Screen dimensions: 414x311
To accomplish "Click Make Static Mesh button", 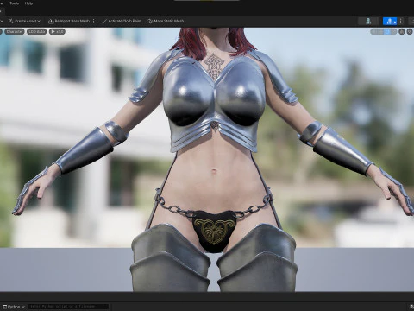I will [166, 21].
